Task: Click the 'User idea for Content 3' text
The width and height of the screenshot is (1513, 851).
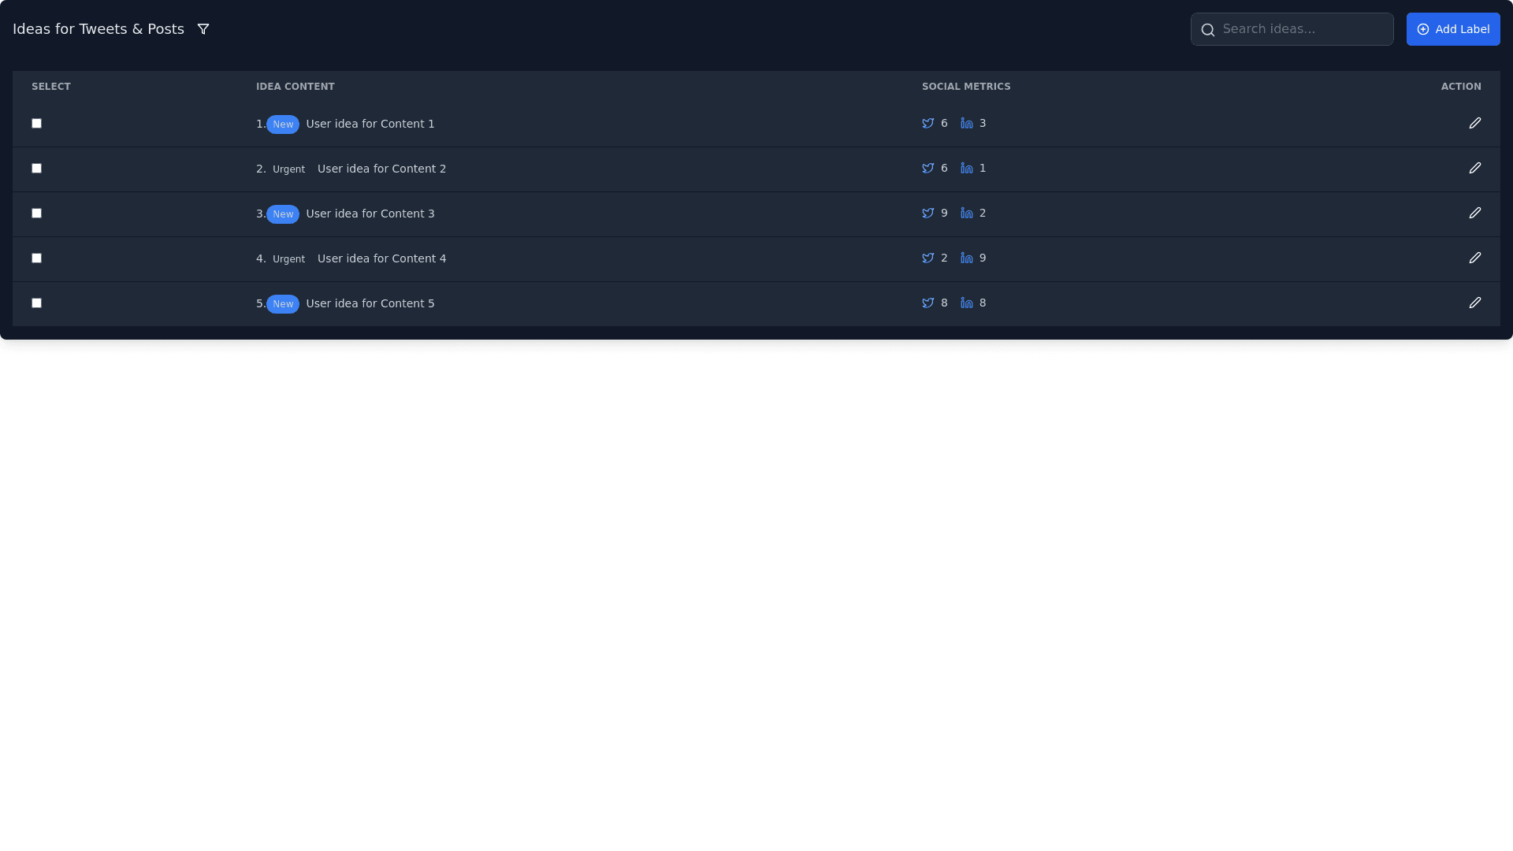Action: pos(370,214)
